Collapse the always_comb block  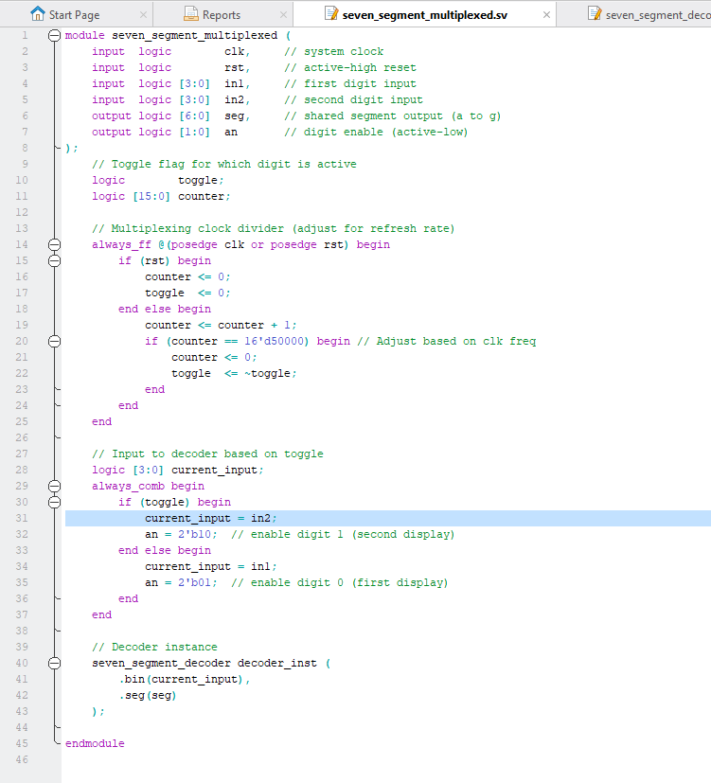coord(54,486)
